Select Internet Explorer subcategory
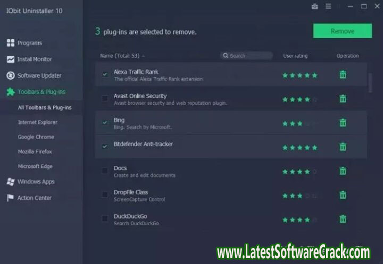This screenshot has width=383, height=264. 38,122
